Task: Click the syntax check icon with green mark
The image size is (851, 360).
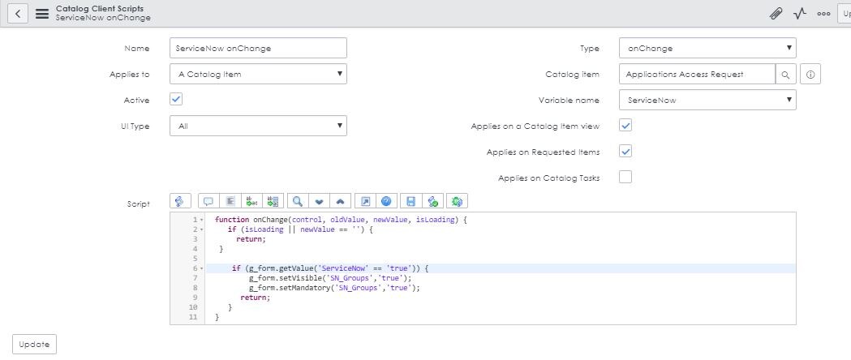Action: tap(432, 201)
